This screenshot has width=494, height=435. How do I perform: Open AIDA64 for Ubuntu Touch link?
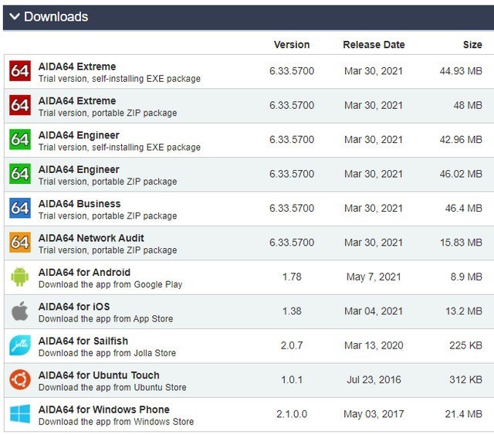pos(99,375)
